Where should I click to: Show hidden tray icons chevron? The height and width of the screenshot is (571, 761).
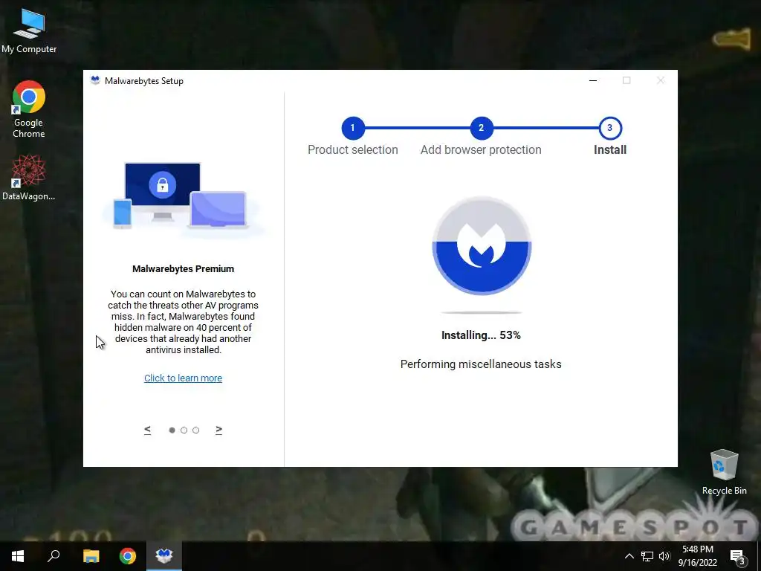click(629, 556)
